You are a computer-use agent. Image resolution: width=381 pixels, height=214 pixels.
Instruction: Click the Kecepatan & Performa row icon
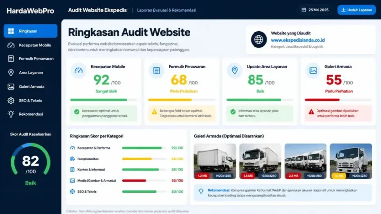coord(72,148)
